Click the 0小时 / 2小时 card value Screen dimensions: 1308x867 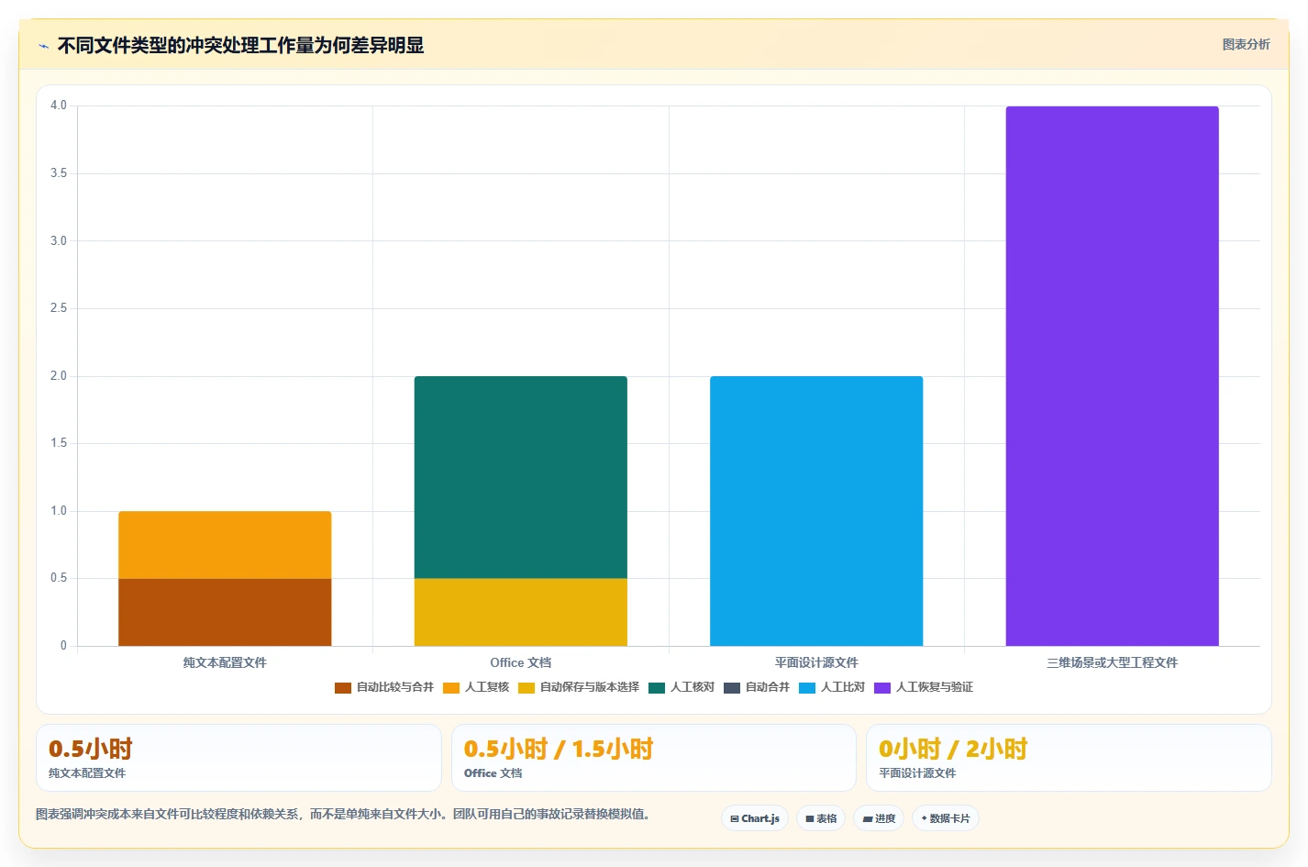click(953, 749)
